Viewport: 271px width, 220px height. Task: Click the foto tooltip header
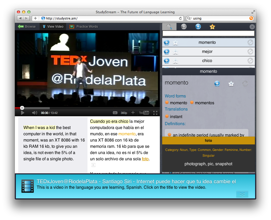pyautogui.click(x=209, y=140)
